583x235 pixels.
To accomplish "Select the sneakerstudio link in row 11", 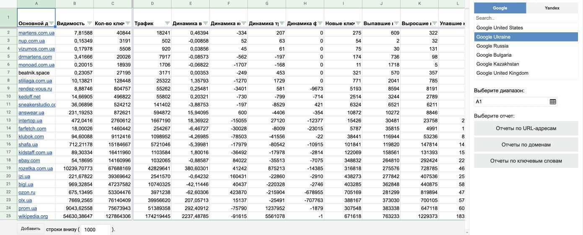I will (x=37, y=104).
